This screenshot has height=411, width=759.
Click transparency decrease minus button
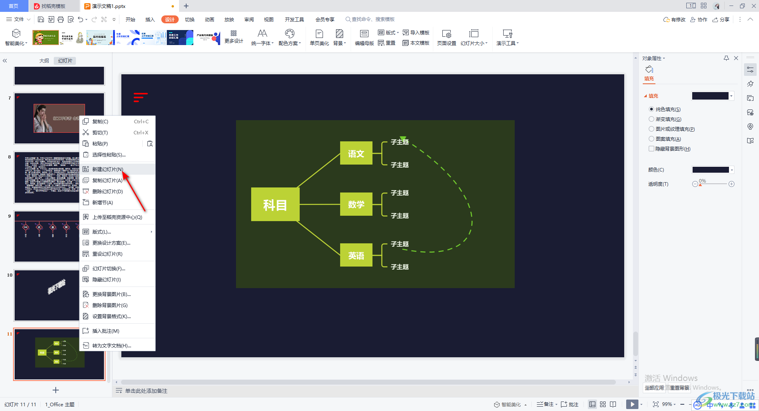695,184
